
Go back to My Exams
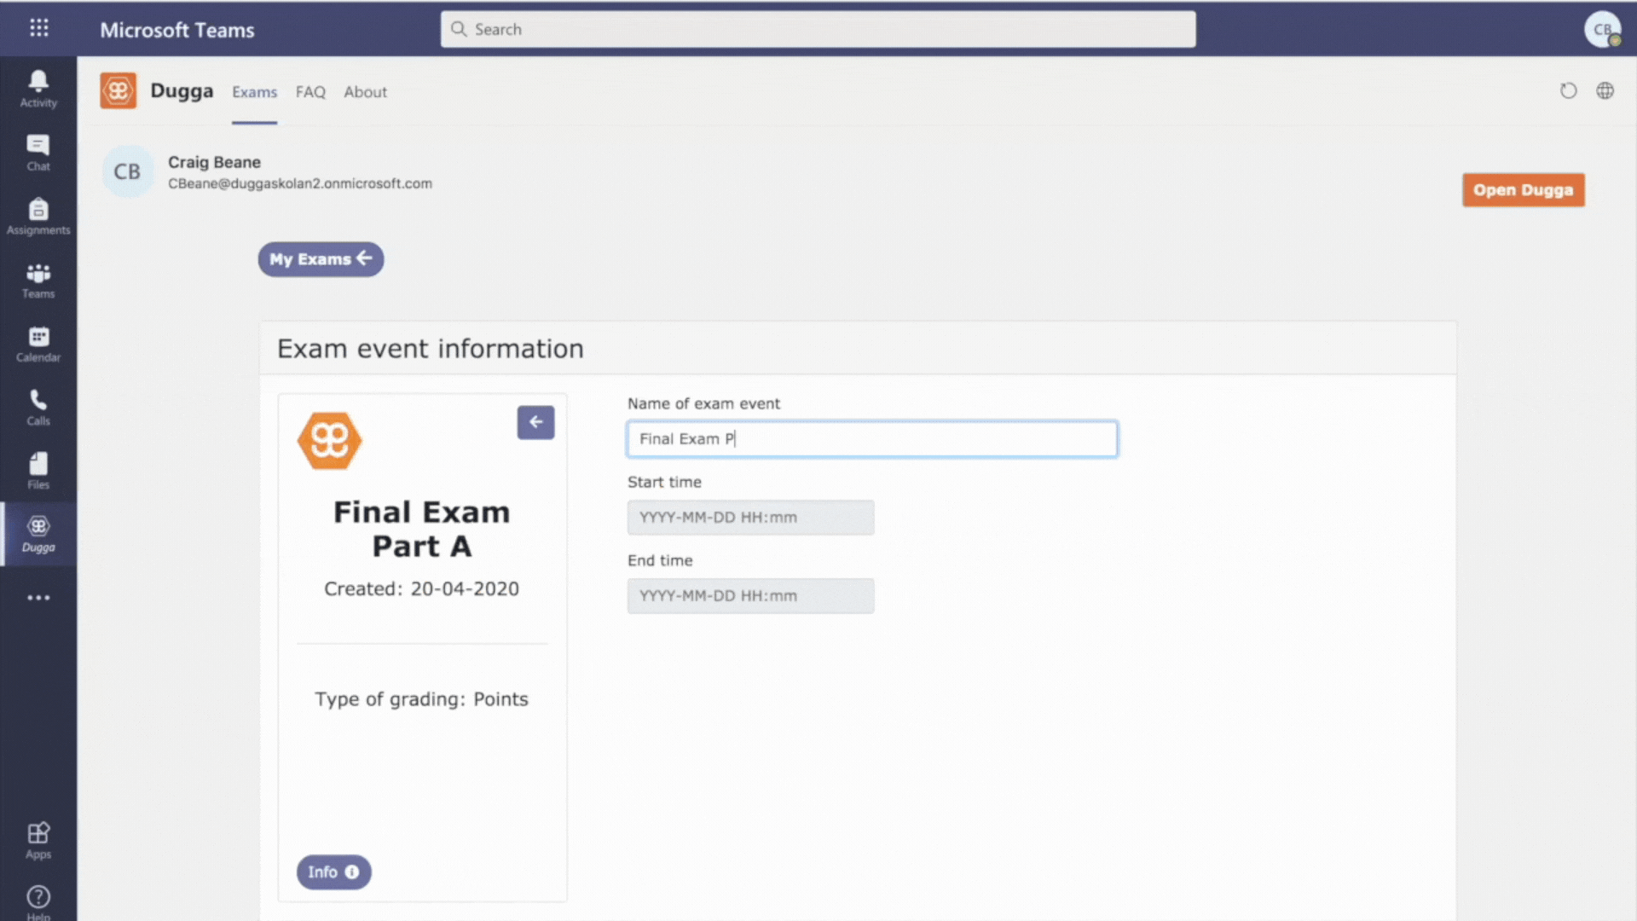point(321,259)
